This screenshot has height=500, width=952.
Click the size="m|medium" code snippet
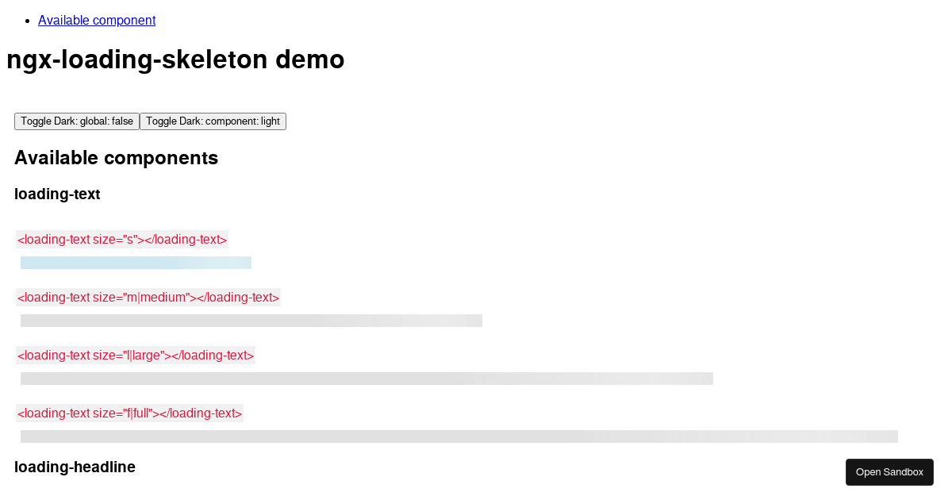click(x=148, y=298)
